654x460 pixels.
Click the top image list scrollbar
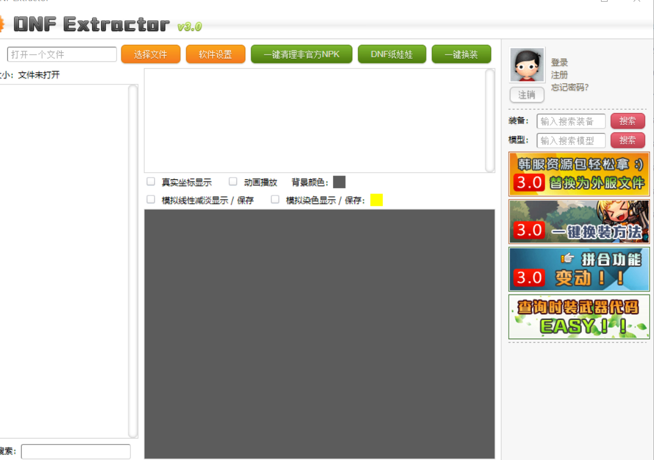pyautogui.click(x=490, y=120)
